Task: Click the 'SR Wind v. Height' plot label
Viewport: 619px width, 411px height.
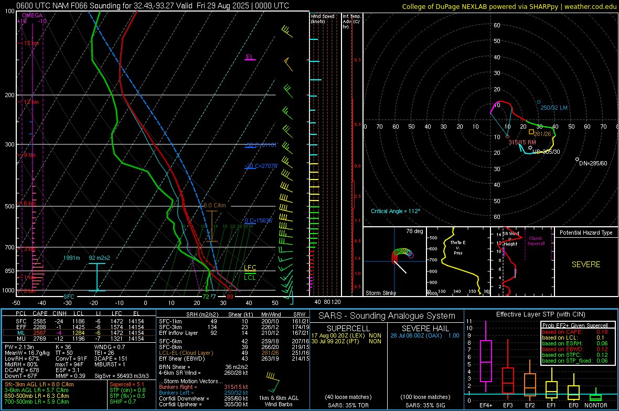Action: tap(510, 239)
